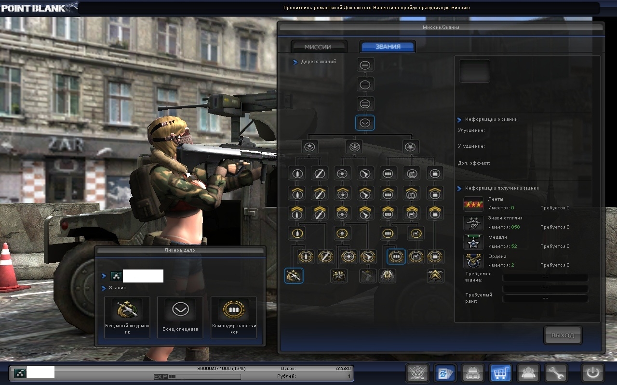Viewport: 617px width, 385px height.
Task: Select the crosshair node with laurel wreath
Action: 349,257
